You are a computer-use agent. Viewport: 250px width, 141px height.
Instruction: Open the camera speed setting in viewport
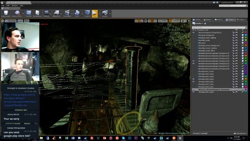click(x=184, y=21)
